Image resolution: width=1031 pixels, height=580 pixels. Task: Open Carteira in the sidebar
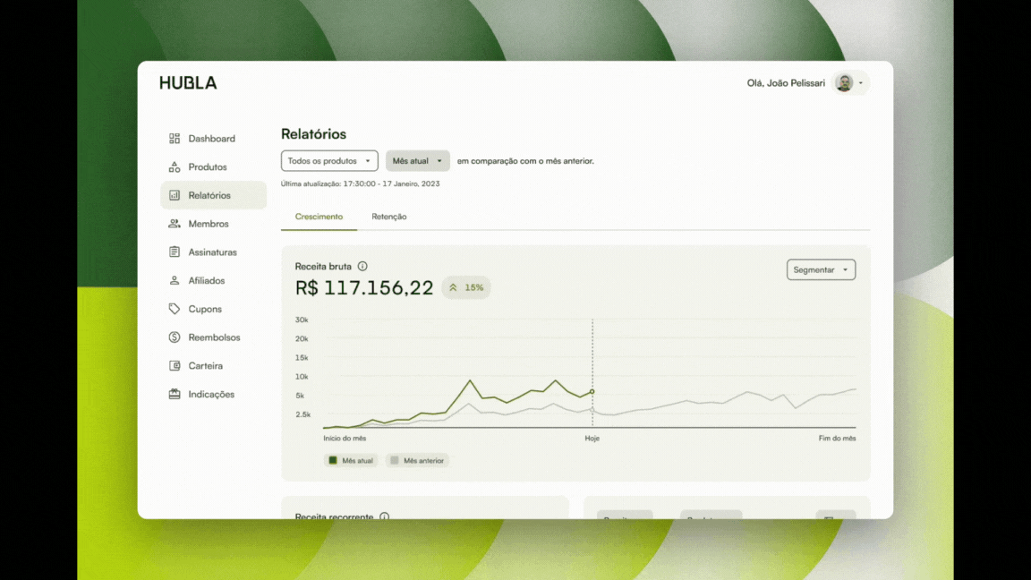[213, 365]
